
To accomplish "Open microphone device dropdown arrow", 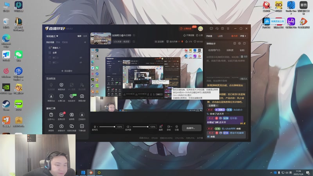I will point(97,127).
